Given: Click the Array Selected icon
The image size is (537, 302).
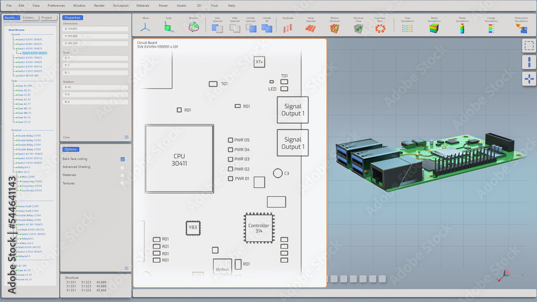Looking at the screenshot, I should pyautogui.click(x=310, y=28).
